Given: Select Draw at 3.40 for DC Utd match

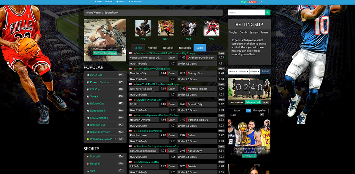Looking at the screenshot, I should tap(177, 104).
